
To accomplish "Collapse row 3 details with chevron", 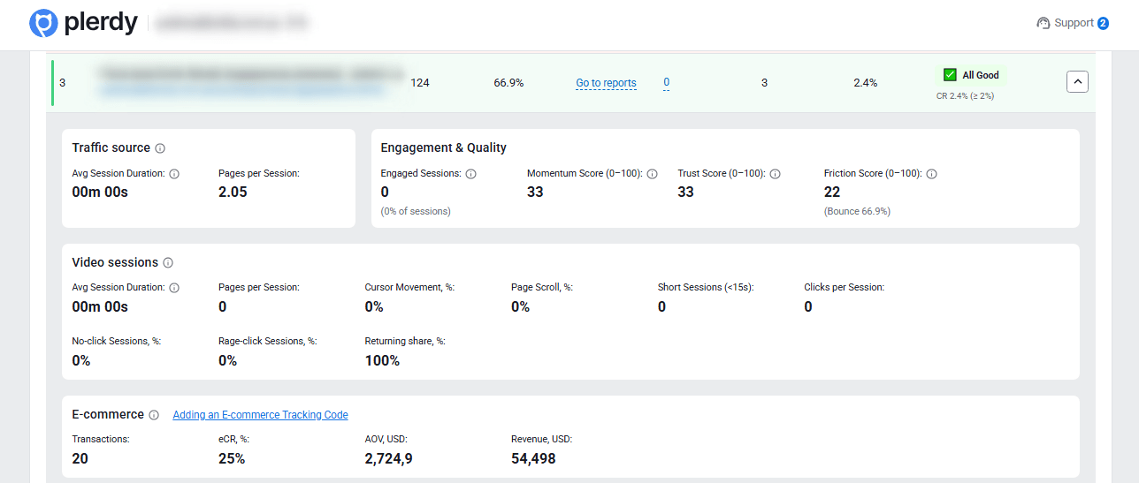I will pyautogui.click(x=1077, y=82).
